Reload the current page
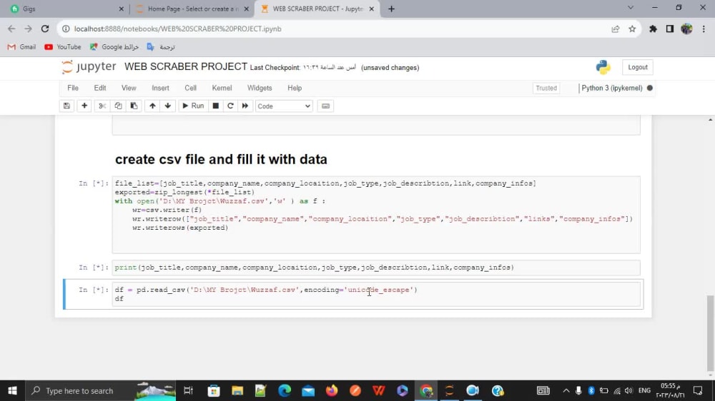The height and width of the screenshot is (401, 715). tap(44, 29)
